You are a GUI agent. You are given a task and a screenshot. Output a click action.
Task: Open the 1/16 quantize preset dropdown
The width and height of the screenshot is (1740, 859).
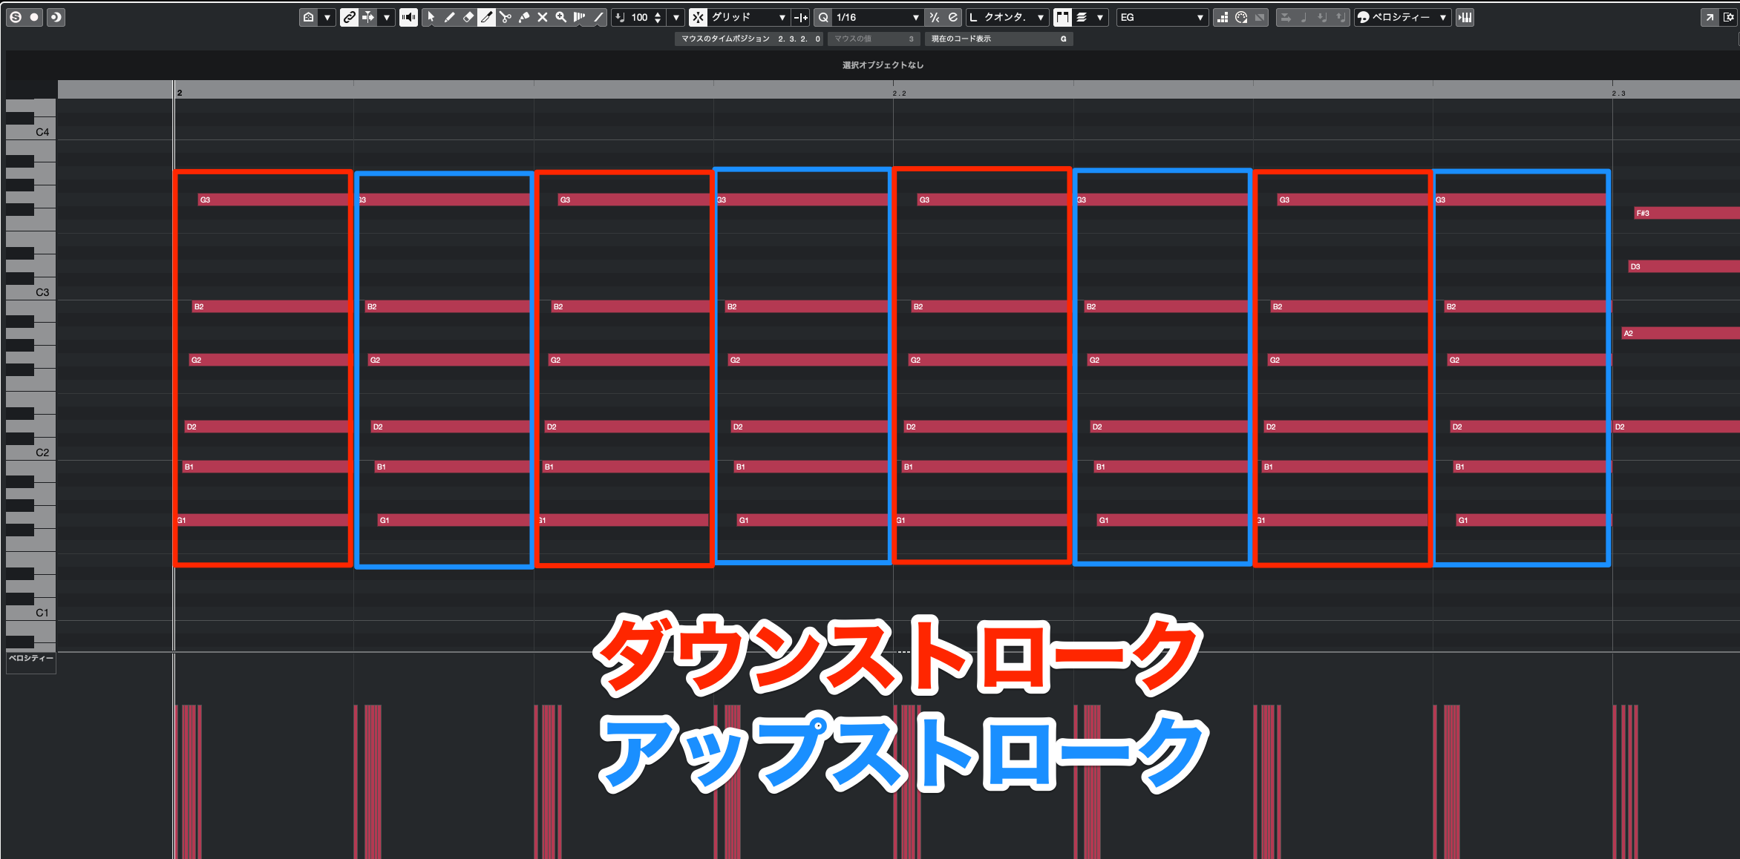pos(878,17)
